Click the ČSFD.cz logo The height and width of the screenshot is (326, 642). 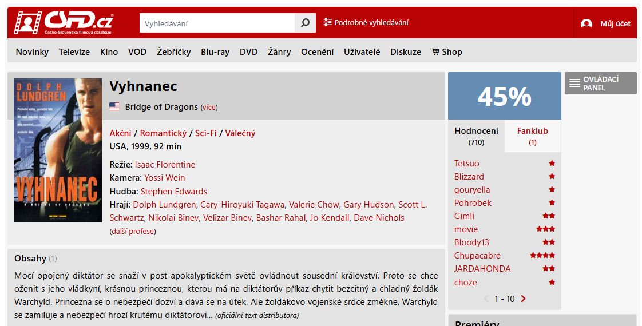tap(64, 23)
